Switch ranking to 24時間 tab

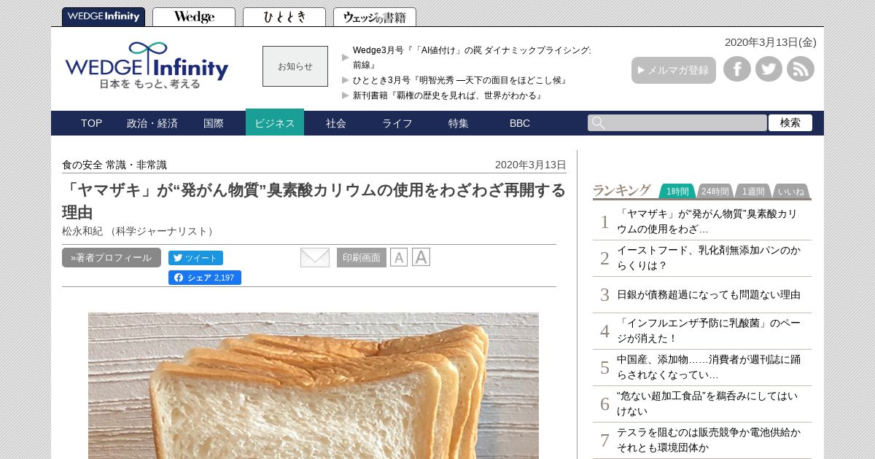tap(715, 192)
